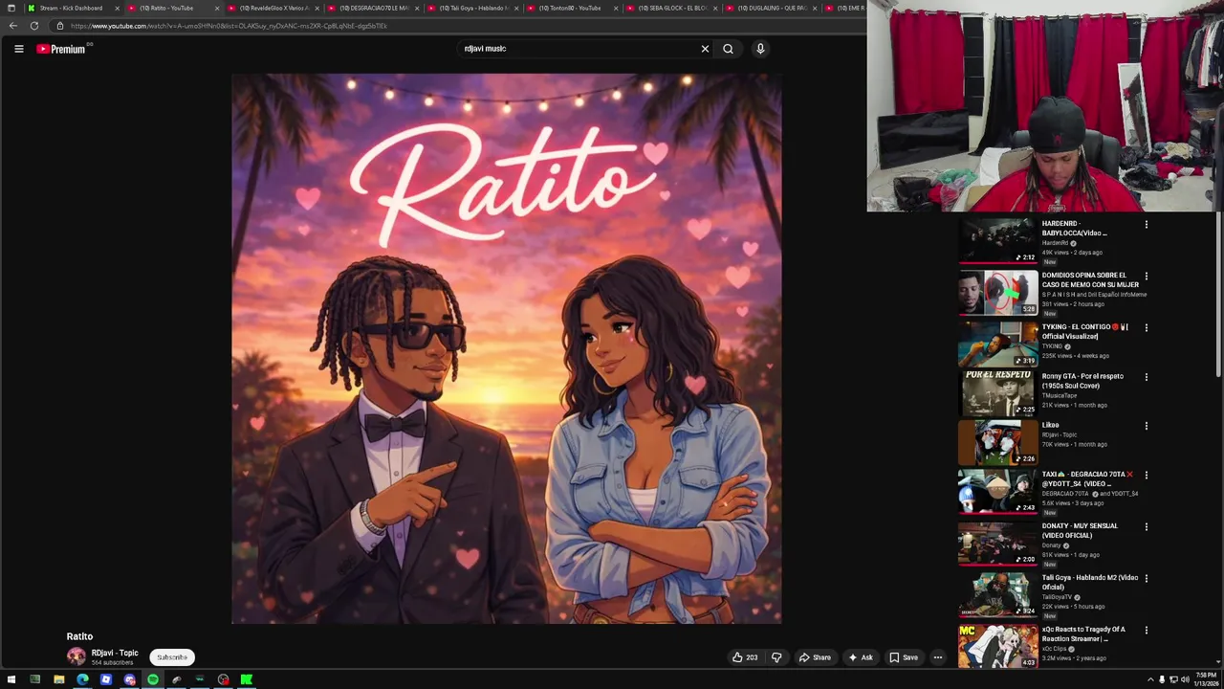Switch to the DESGRACIAO70 LE MA browser tab
This screenshot has width=1224, height=689.
click(x=373, y=8)
